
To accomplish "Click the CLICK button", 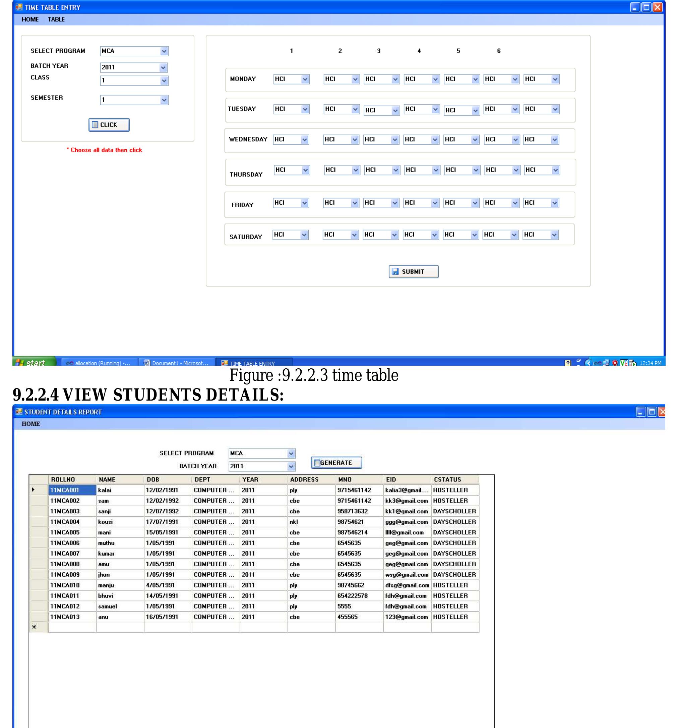I will coord(109,125).
